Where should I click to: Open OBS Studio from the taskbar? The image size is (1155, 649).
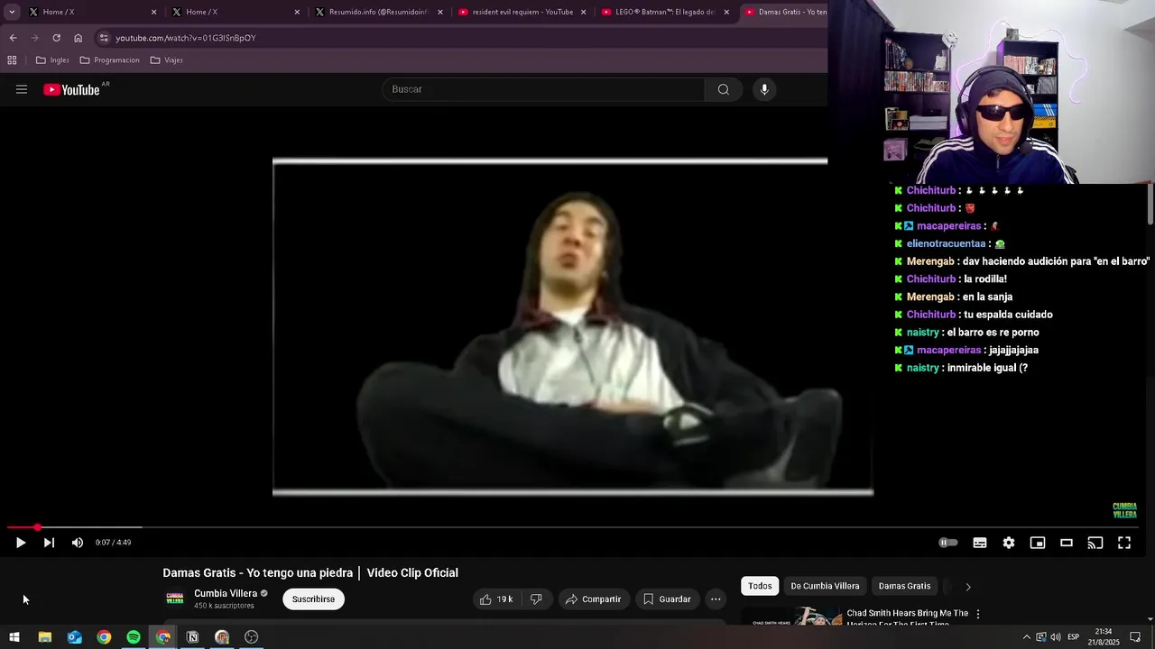click(x=252, y=637)
